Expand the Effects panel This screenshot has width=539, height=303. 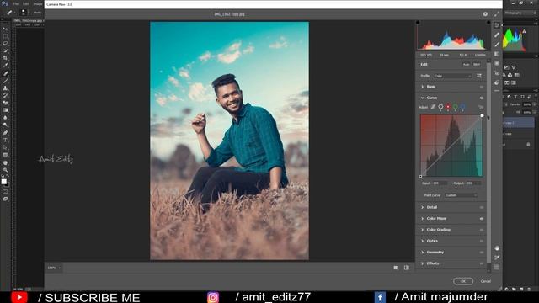(422, 263)
